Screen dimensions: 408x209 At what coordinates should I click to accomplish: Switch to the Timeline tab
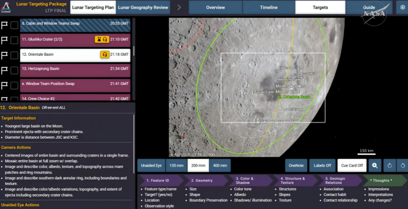point(269,8)
